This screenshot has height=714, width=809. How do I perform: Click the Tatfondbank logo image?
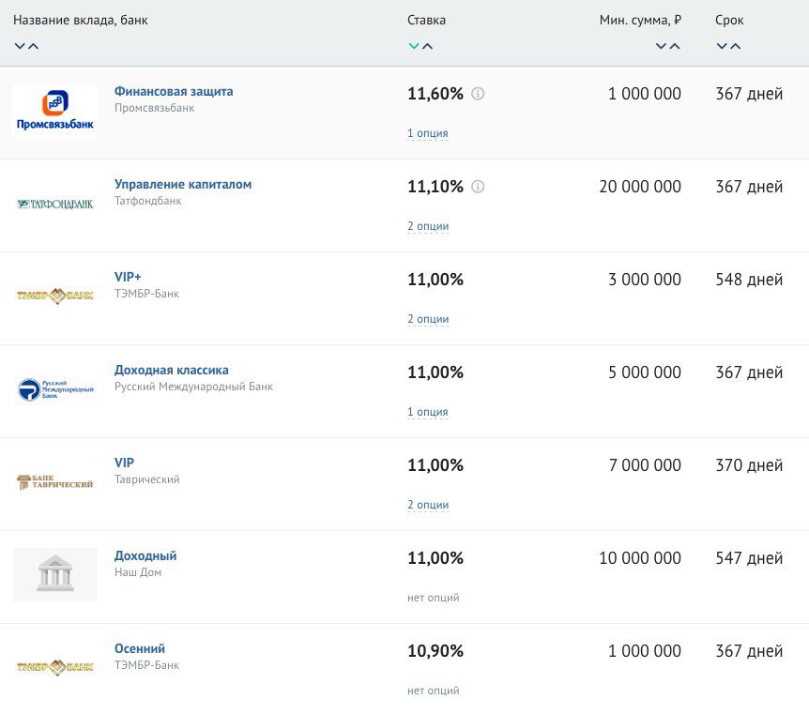pyautogui.click(x=55, y=204)
